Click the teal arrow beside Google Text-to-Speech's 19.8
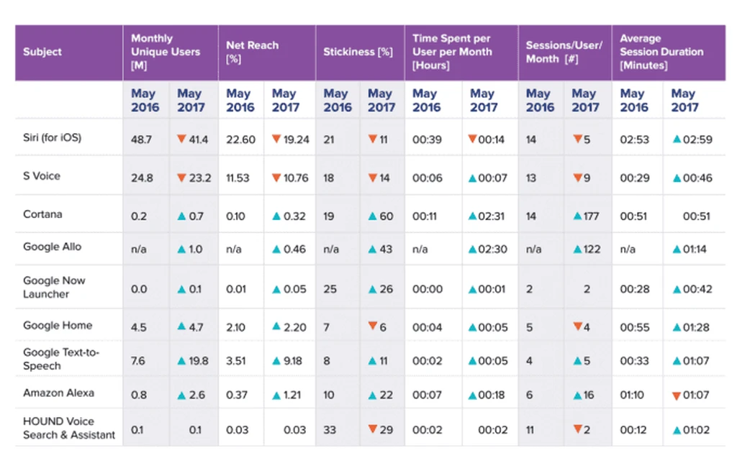Viewport: 737px width, 466px height. coord(181,361)
